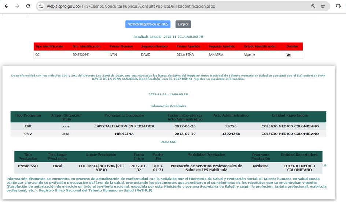The height and width of the screenshot is (202, 346).
Task: Open the Ver details link
Action: tap(288, 55)
